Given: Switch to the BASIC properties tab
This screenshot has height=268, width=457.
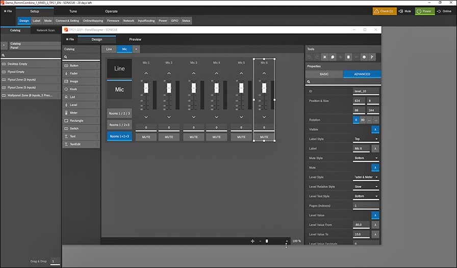Looking at the screenshot, I should (324, 74).
